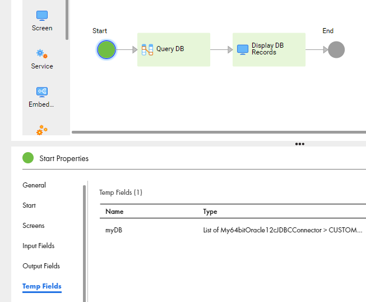Click the Temp Fields (1) heading

(x=121, y=193)
